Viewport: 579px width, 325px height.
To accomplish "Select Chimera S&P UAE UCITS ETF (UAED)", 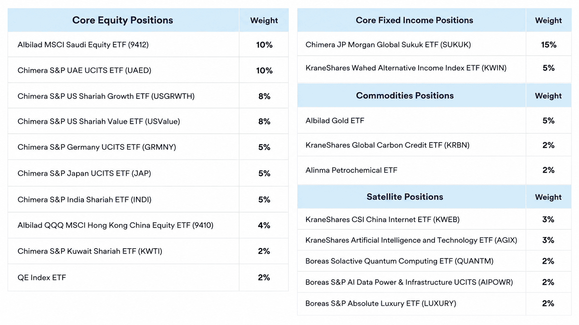I will click(84, 70).
